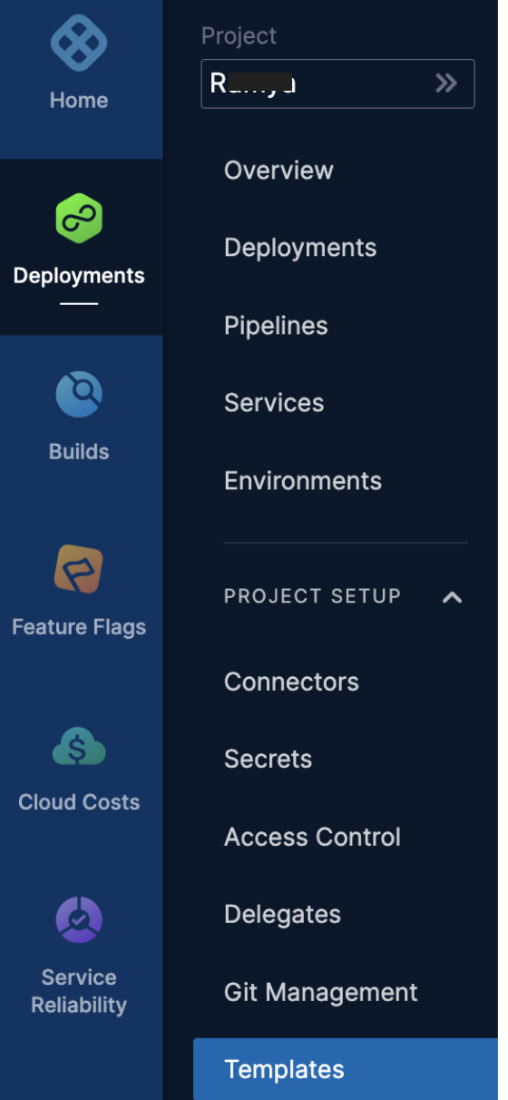Select Delegates in Project Setup

click(282, 914)
